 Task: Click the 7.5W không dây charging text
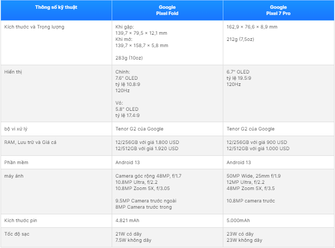pyautogui.click(x=133, y=240)
